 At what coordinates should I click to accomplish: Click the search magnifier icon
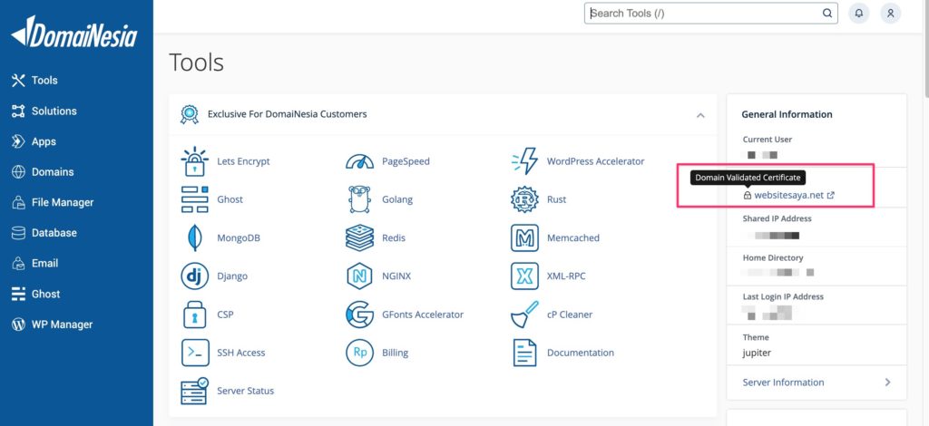click(827, 13)
